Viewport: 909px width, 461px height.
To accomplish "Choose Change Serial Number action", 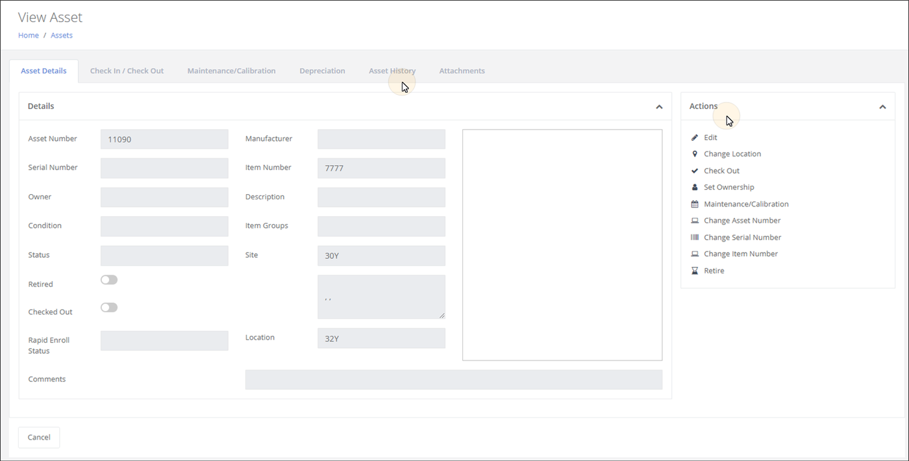I will [x=742, y=238].
